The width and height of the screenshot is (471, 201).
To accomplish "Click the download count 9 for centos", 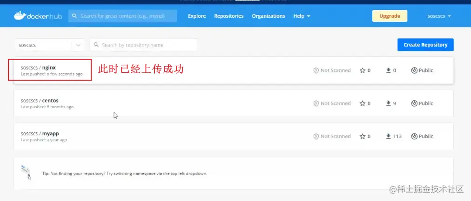I will coord(395,103).
